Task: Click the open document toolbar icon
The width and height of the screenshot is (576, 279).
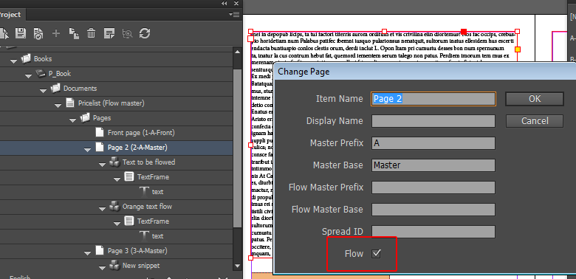Action: pyautogui.click(x=4, y=33)
